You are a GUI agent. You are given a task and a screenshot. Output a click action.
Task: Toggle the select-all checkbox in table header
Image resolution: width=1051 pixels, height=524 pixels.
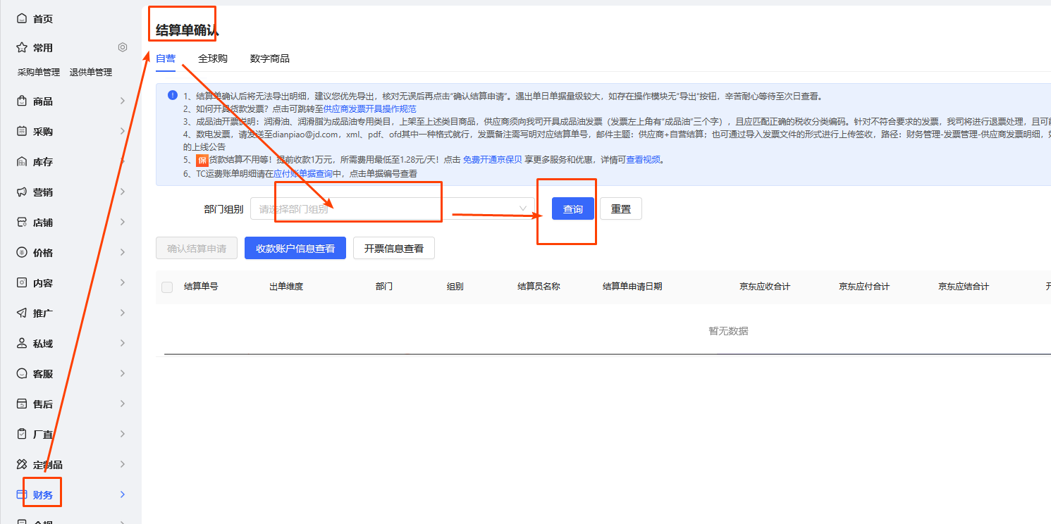(x=167, y=287)
